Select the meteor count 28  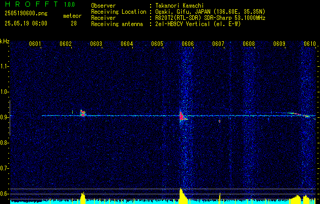(x=74, y=23)
